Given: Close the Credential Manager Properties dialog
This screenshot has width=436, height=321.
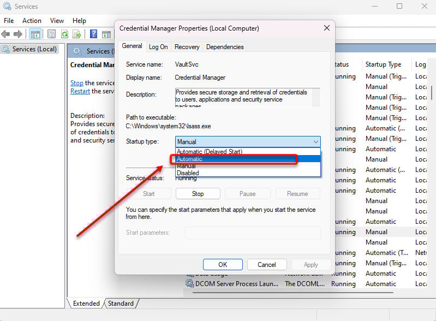Looking at the screenshot, I should (327, 28).
